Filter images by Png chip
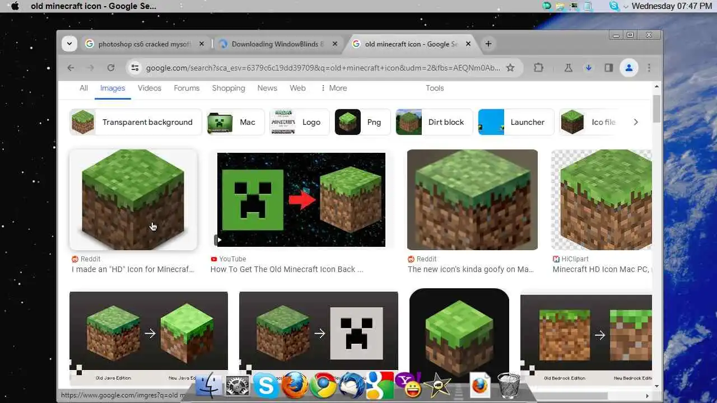The width and height of the screenshot is (717, 403). [362, 122]
